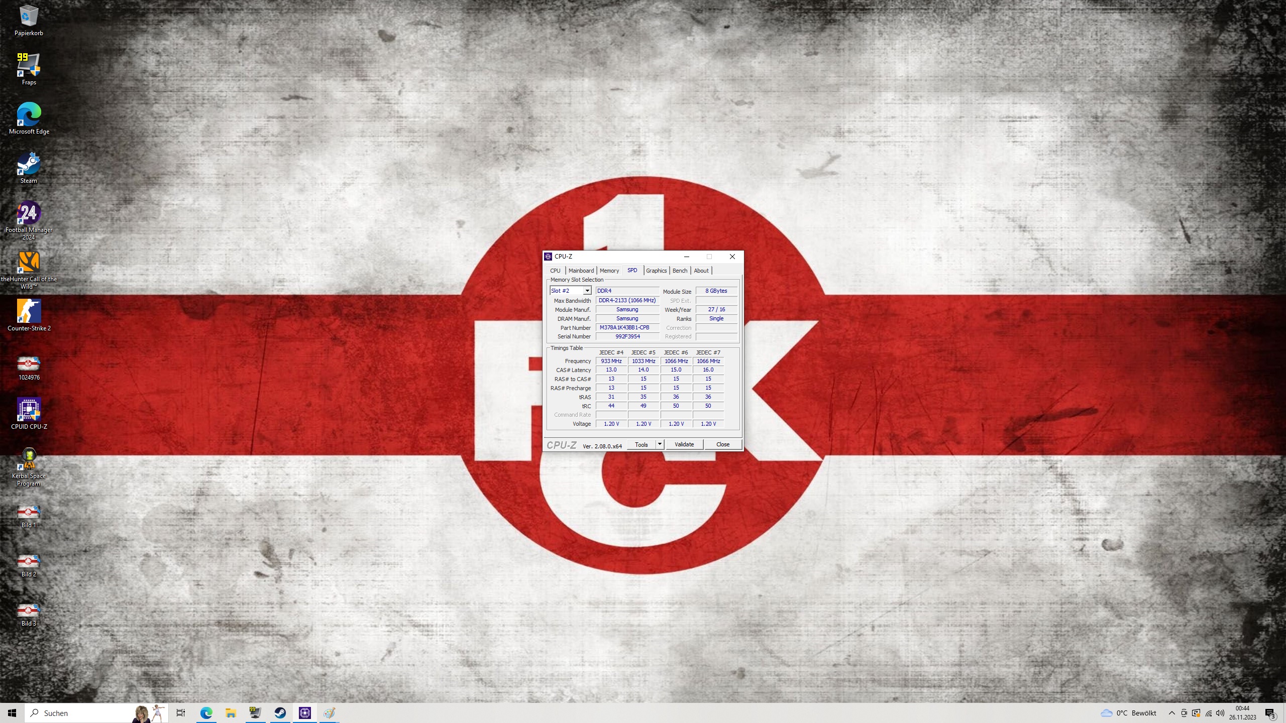Screen dimensions: 1286x723
Task: Open the Bench tab
Action: (680, 271)
